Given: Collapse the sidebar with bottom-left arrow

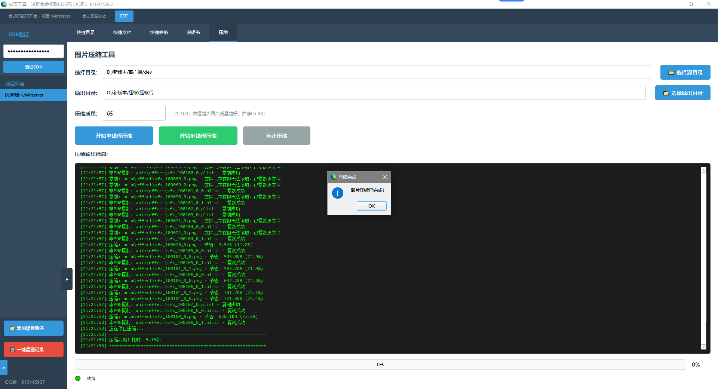Looking at the screenshot, I should tap(3, 368).
